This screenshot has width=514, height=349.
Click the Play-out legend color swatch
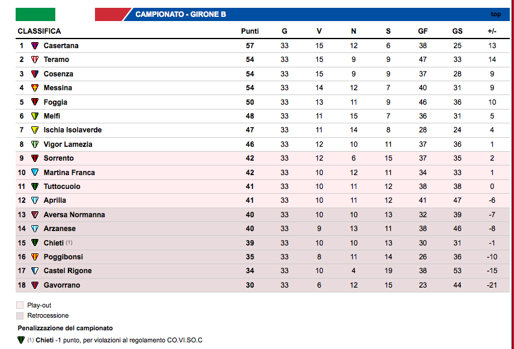20,305
